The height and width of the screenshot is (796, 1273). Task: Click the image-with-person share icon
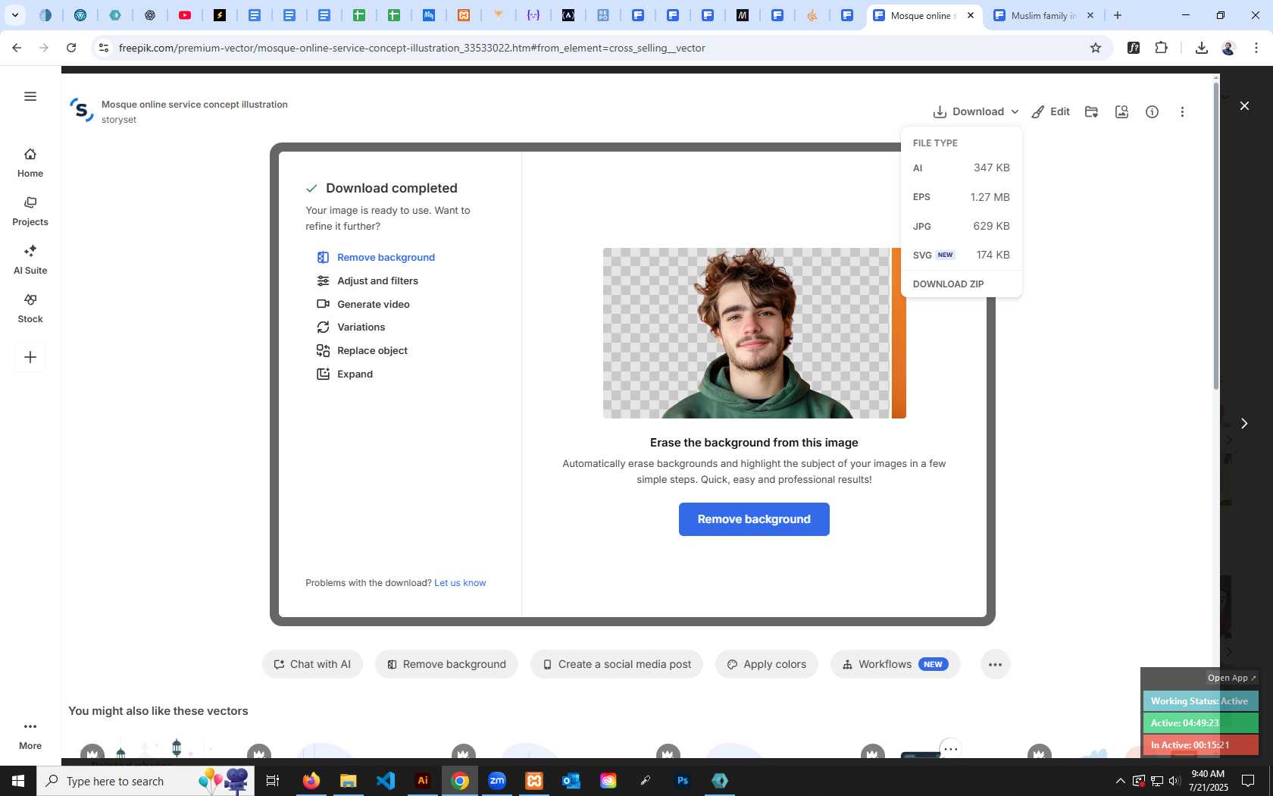click(1121, 111)
